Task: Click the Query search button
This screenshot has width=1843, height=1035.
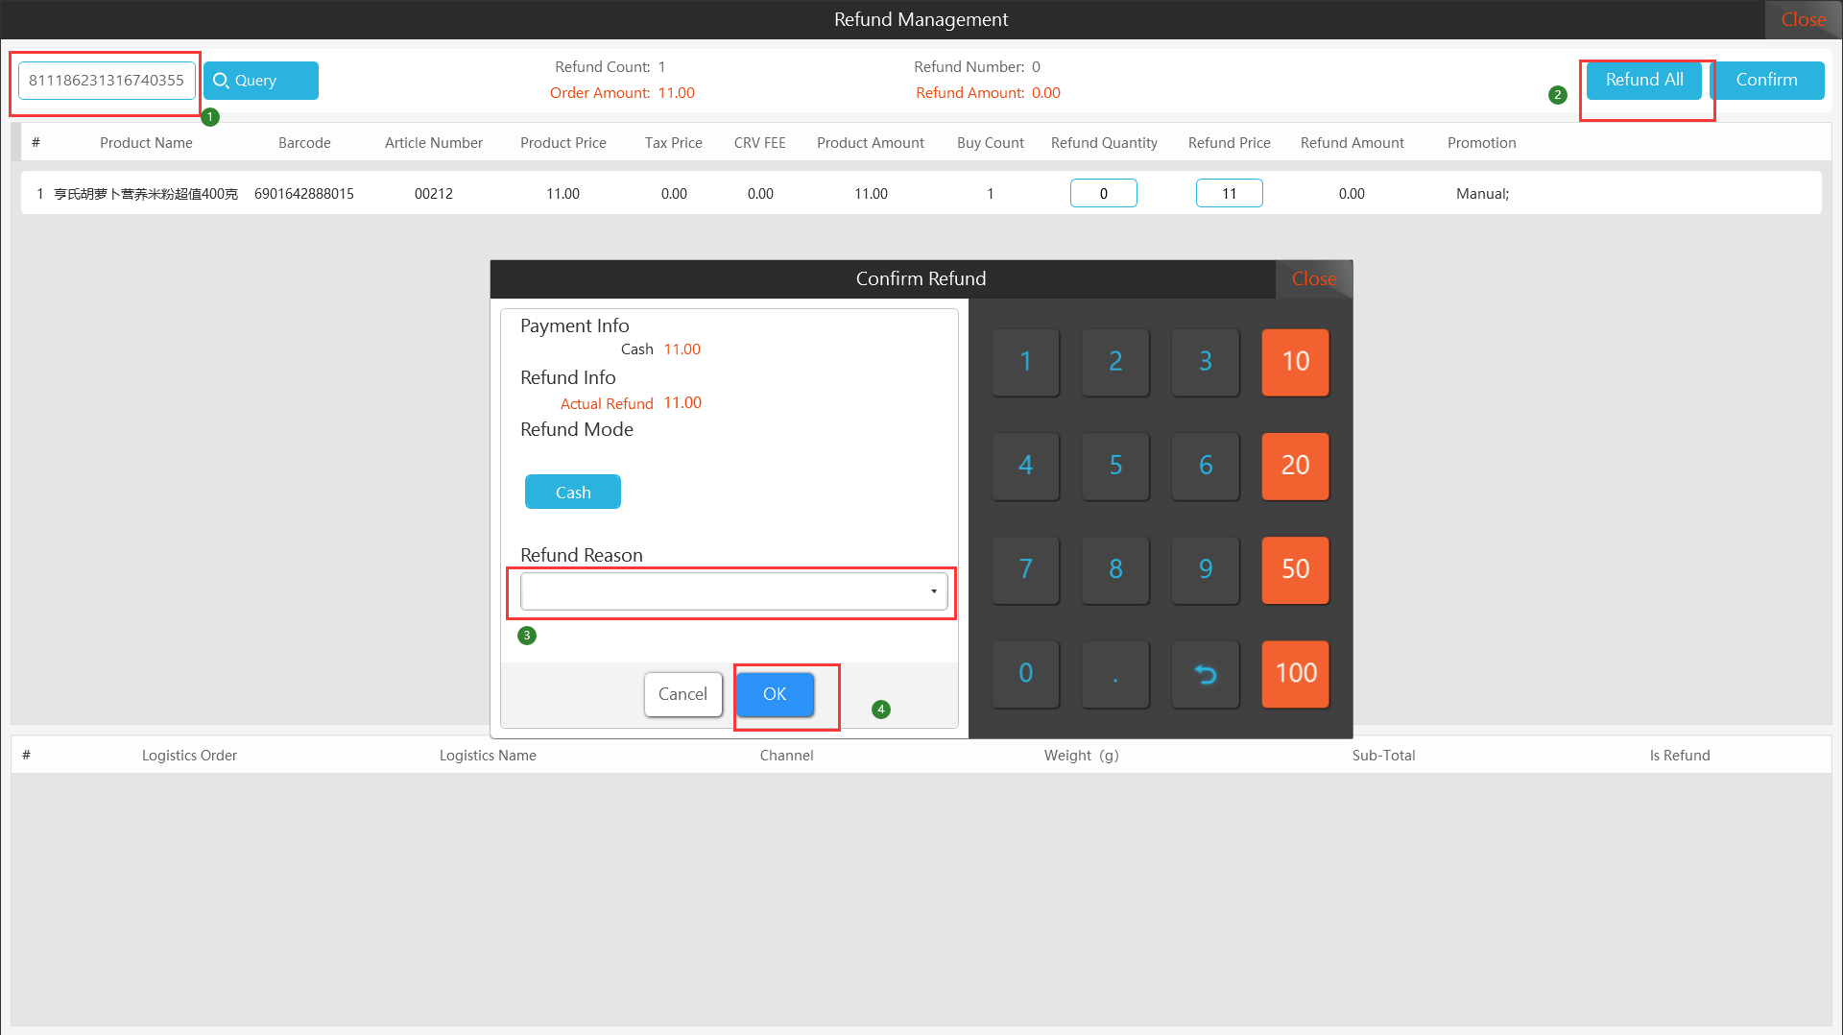Action: point(260,81)
